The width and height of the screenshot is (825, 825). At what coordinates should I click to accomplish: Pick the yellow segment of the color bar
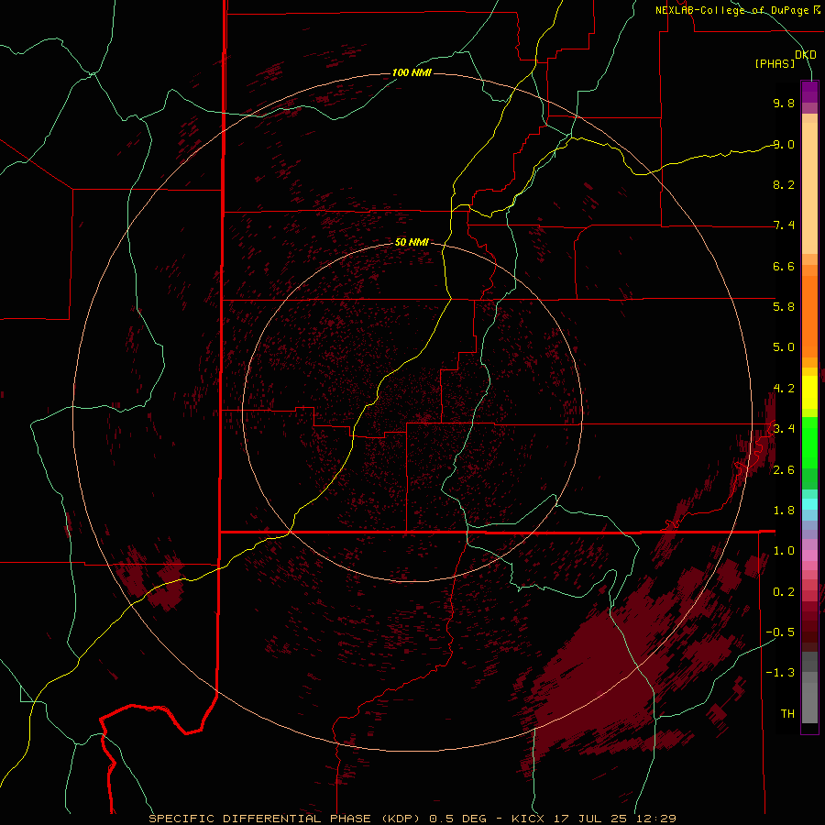click(x=809, y=392)
